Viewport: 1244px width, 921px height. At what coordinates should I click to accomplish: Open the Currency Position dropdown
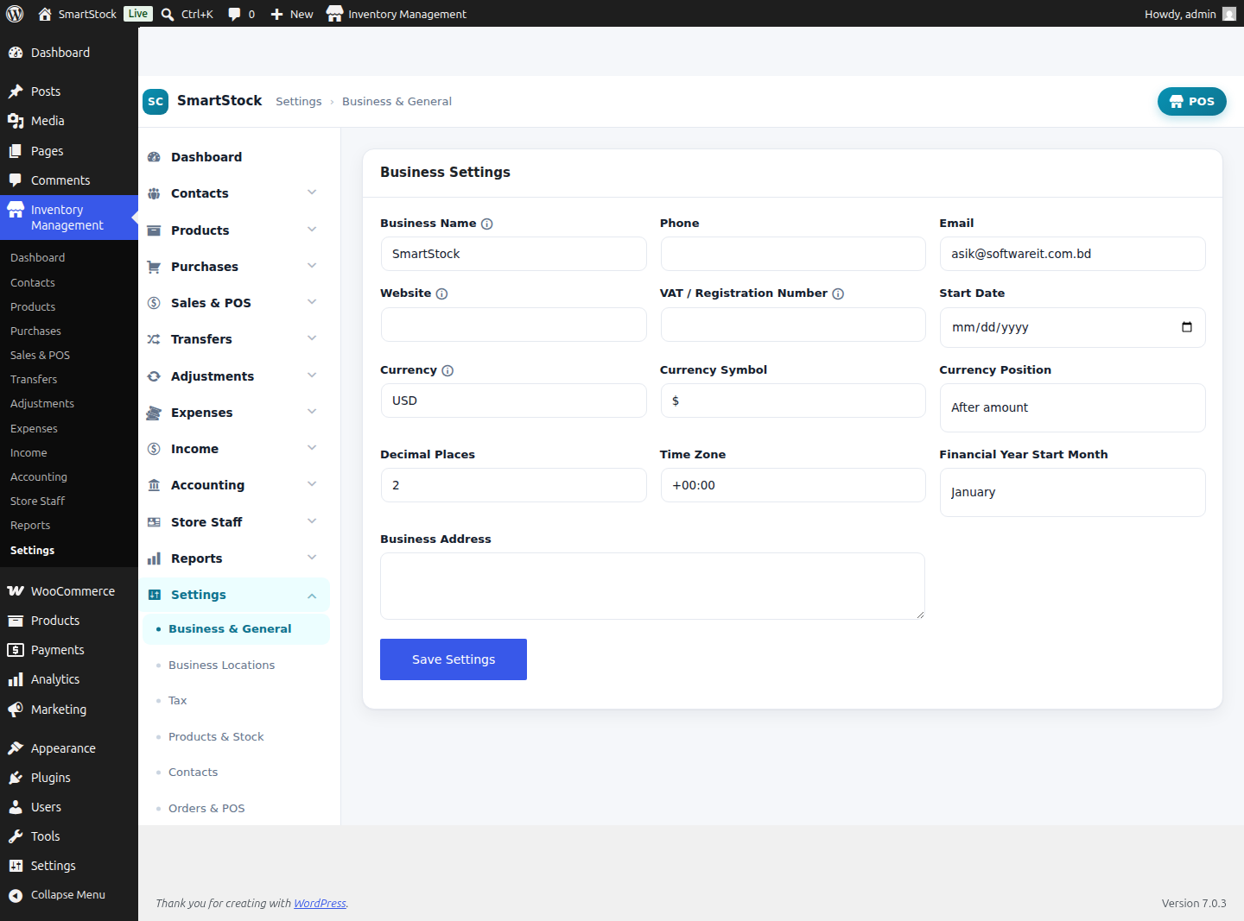(1072, 407)
